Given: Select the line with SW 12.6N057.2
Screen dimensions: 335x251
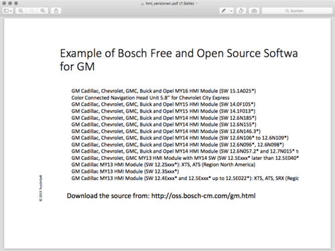Looking at the screenshot, I should pyautogui.click(x=185, y=151).
